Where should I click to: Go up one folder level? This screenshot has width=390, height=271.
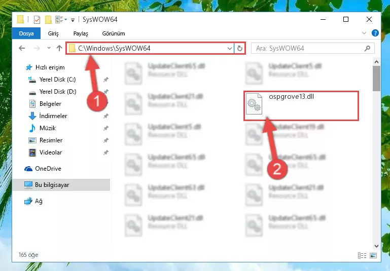pyautogui.click(x=59, y=48)
